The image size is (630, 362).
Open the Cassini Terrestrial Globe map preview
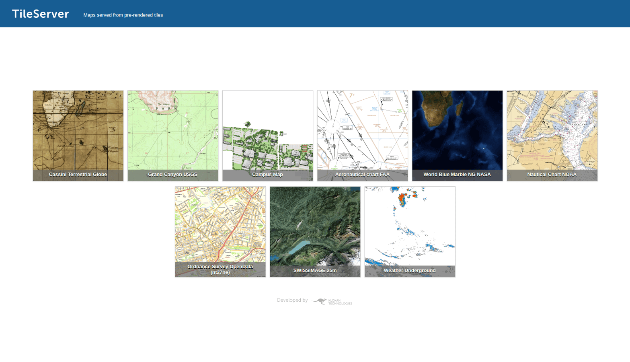click(78, 129)
